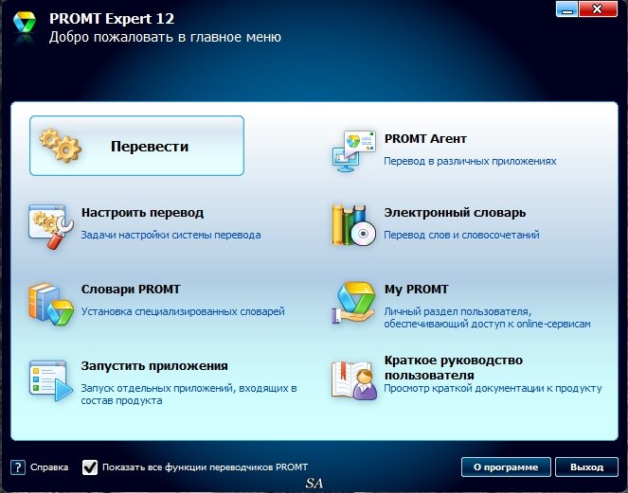
Task: Select the Словари PROMT heading
Action: click(x=131, y=290)
